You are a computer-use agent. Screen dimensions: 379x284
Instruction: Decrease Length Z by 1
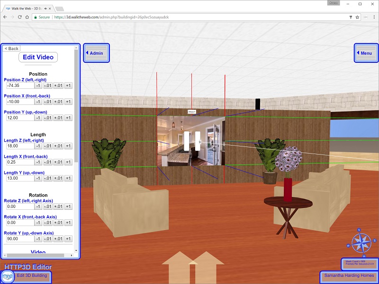(38, 146)
